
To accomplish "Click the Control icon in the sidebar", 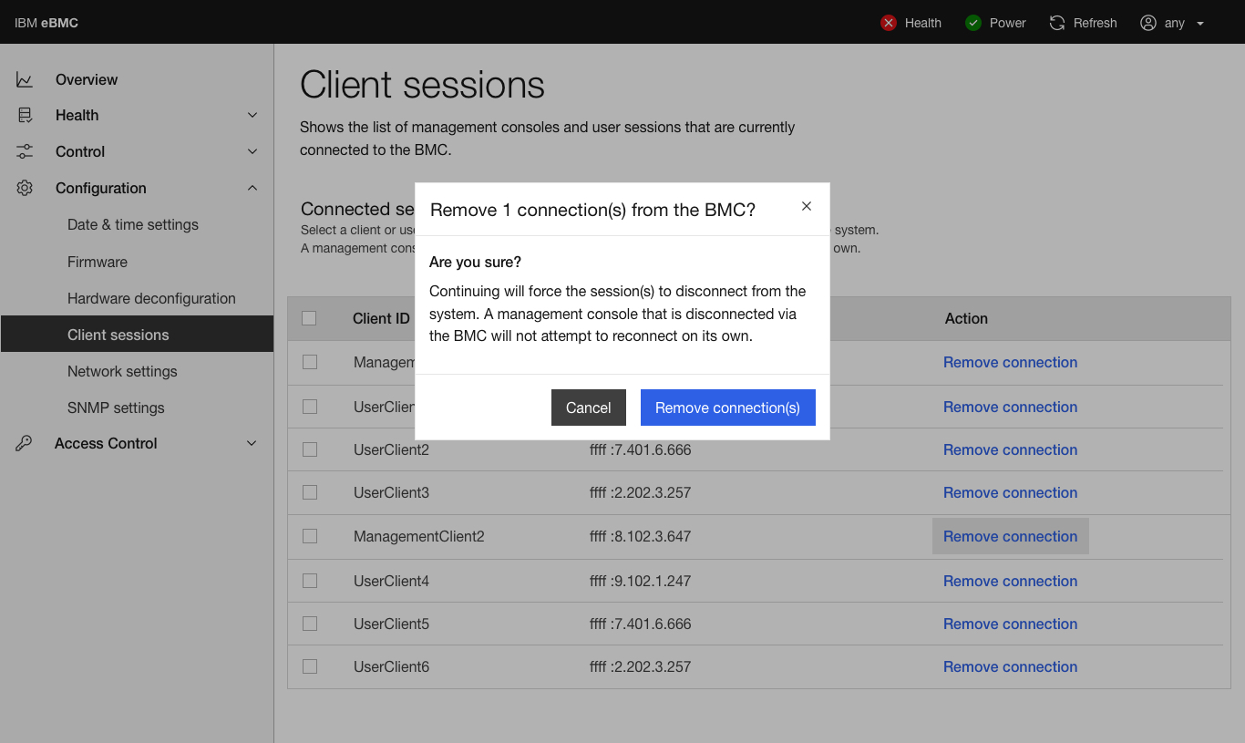I will click(24, 151).
